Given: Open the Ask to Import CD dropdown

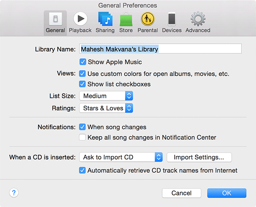Looking at the screenshot, I should 121,157.
